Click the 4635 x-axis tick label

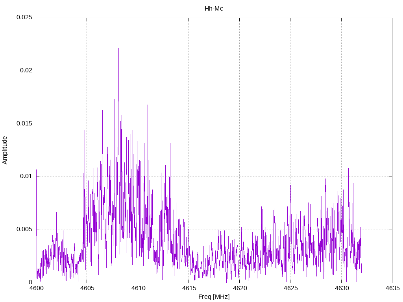click(392, 289)
